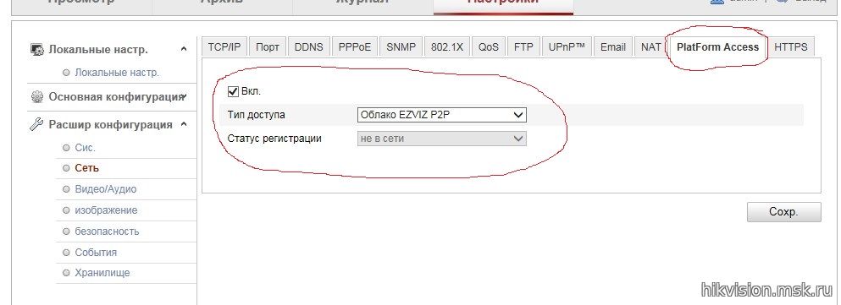The image size is (841, 305).
Task: Open the NAT tab
Action: pos(651,47)
